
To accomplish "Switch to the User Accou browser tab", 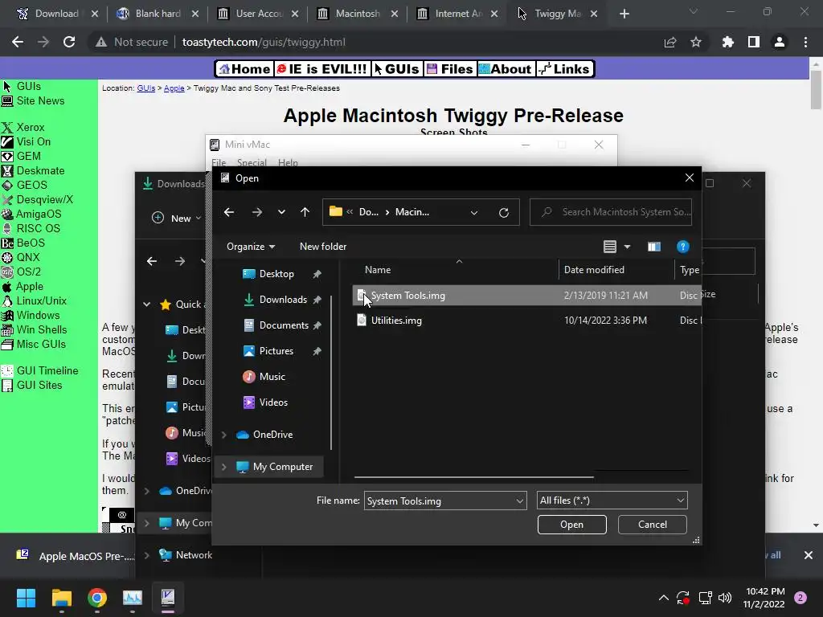I will pos(257,14).
